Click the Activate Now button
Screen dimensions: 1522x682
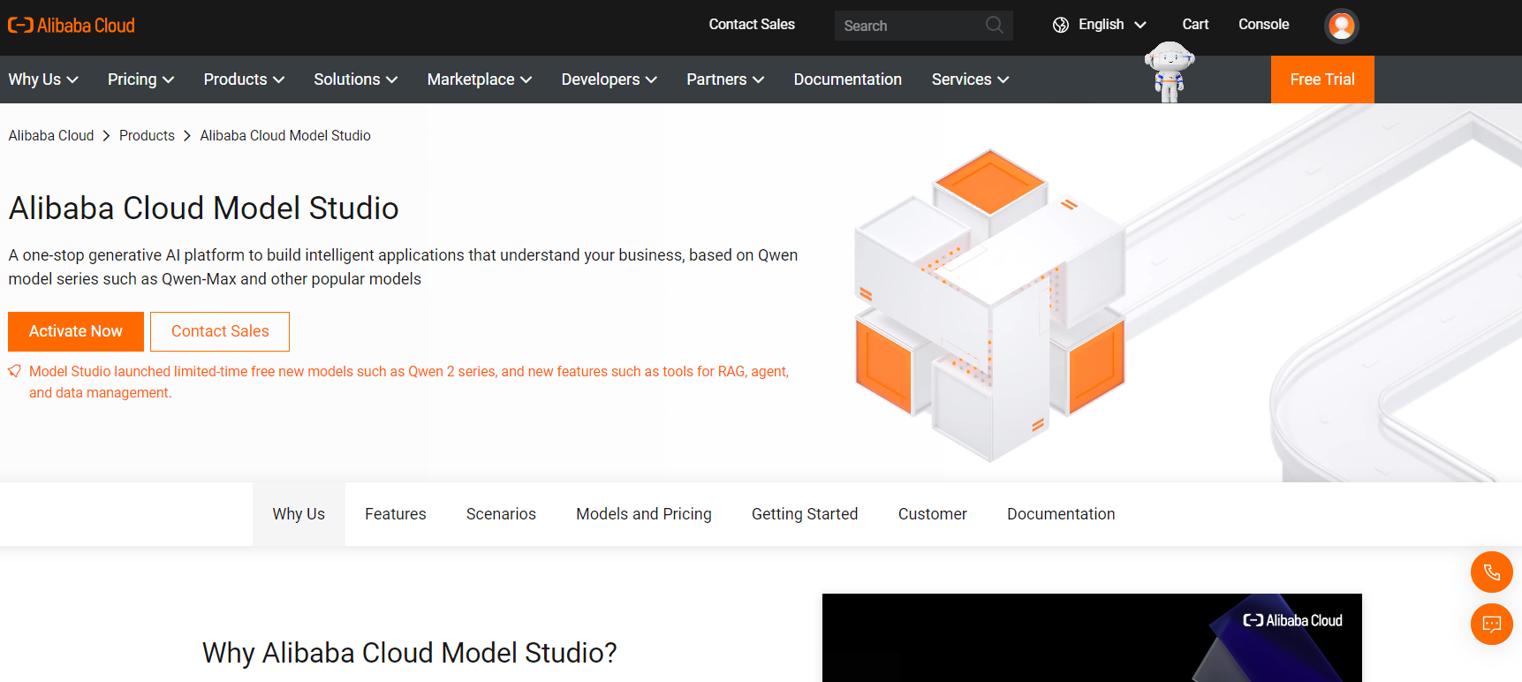tap(76, 331)
